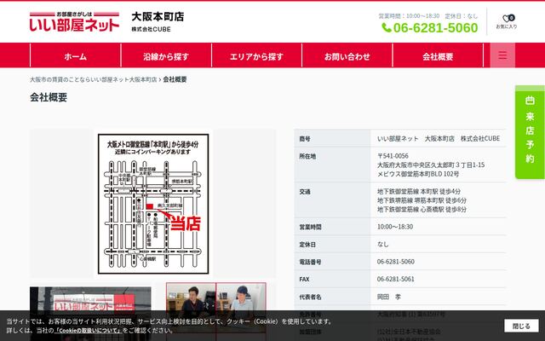Click the 定休日 row label
This screenshot has width=545, height=341.
click(x=307, y=245)
